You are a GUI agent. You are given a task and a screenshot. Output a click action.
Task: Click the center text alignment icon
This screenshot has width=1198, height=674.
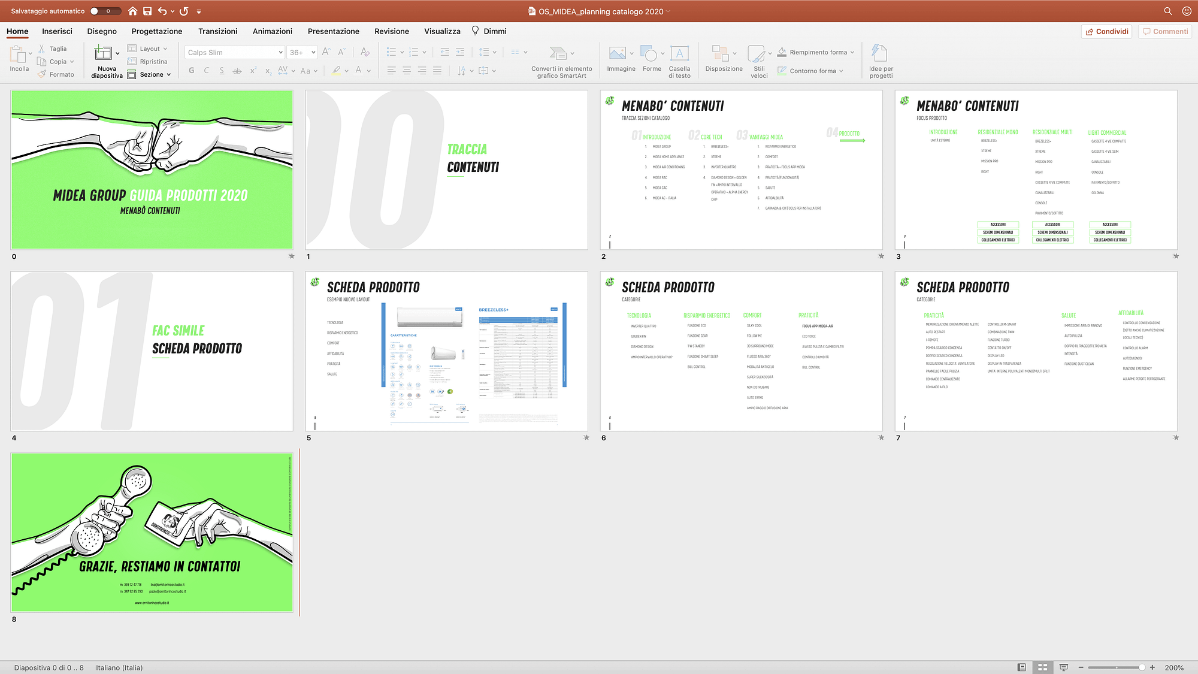(407, 71)
